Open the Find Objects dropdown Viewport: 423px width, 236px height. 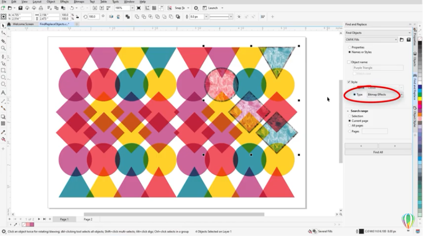pos(377,33)
